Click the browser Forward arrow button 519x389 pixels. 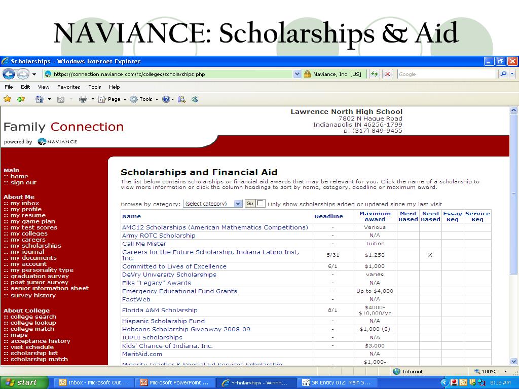click(x=22, y=74)
